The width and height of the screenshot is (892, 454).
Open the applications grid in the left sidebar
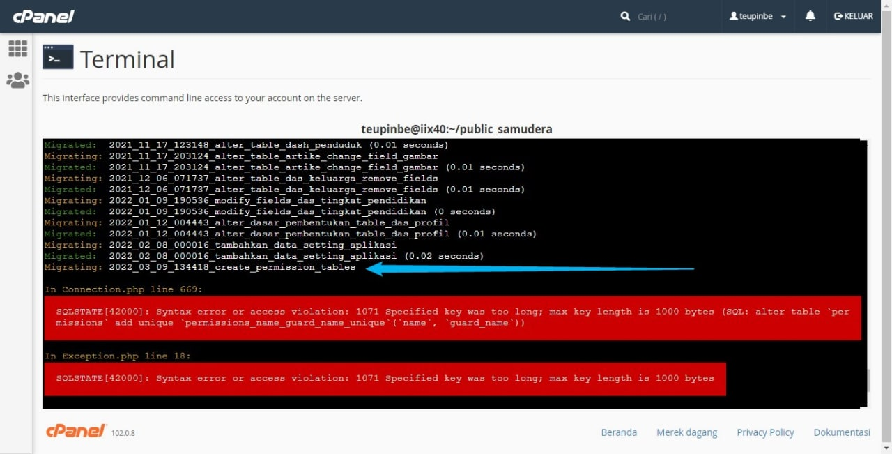pyautogui.click(x=17, y=48)
